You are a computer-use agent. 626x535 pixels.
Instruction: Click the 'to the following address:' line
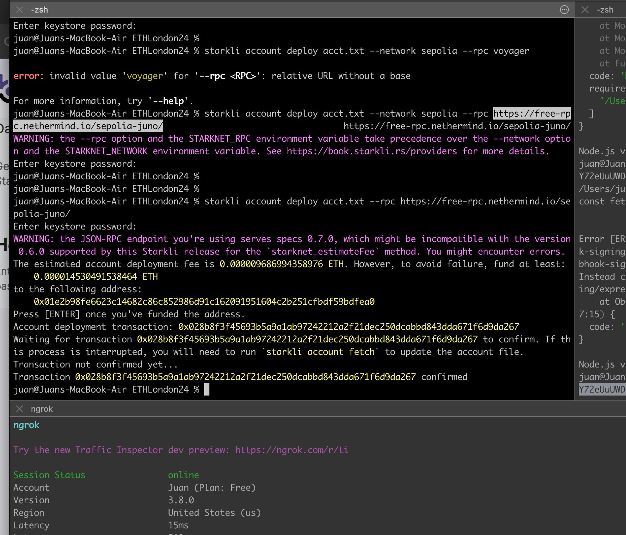pyautogui.click(x=77, y=289)
